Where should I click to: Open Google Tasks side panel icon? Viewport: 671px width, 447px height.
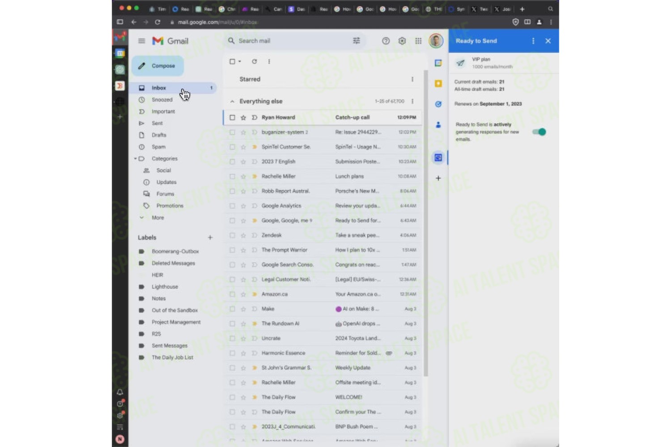[x=438, y=104]
